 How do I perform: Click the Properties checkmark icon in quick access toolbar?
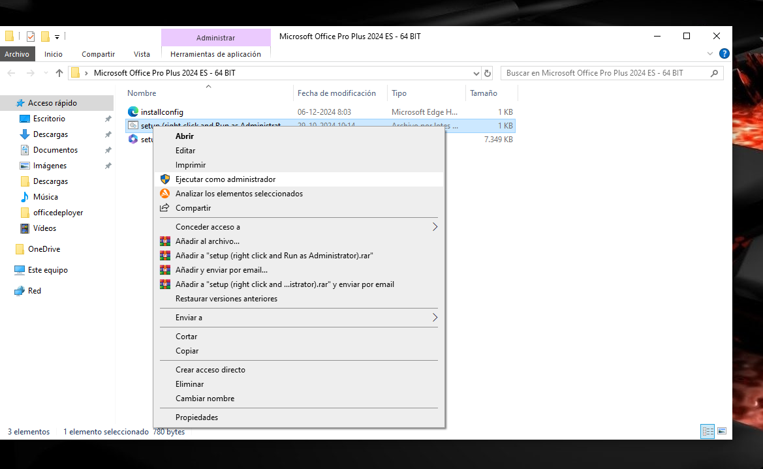click(x=31, y=37)
